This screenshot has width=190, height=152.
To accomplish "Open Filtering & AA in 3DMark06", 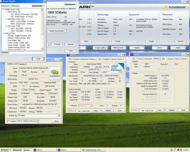I will (x=119, y=48).
